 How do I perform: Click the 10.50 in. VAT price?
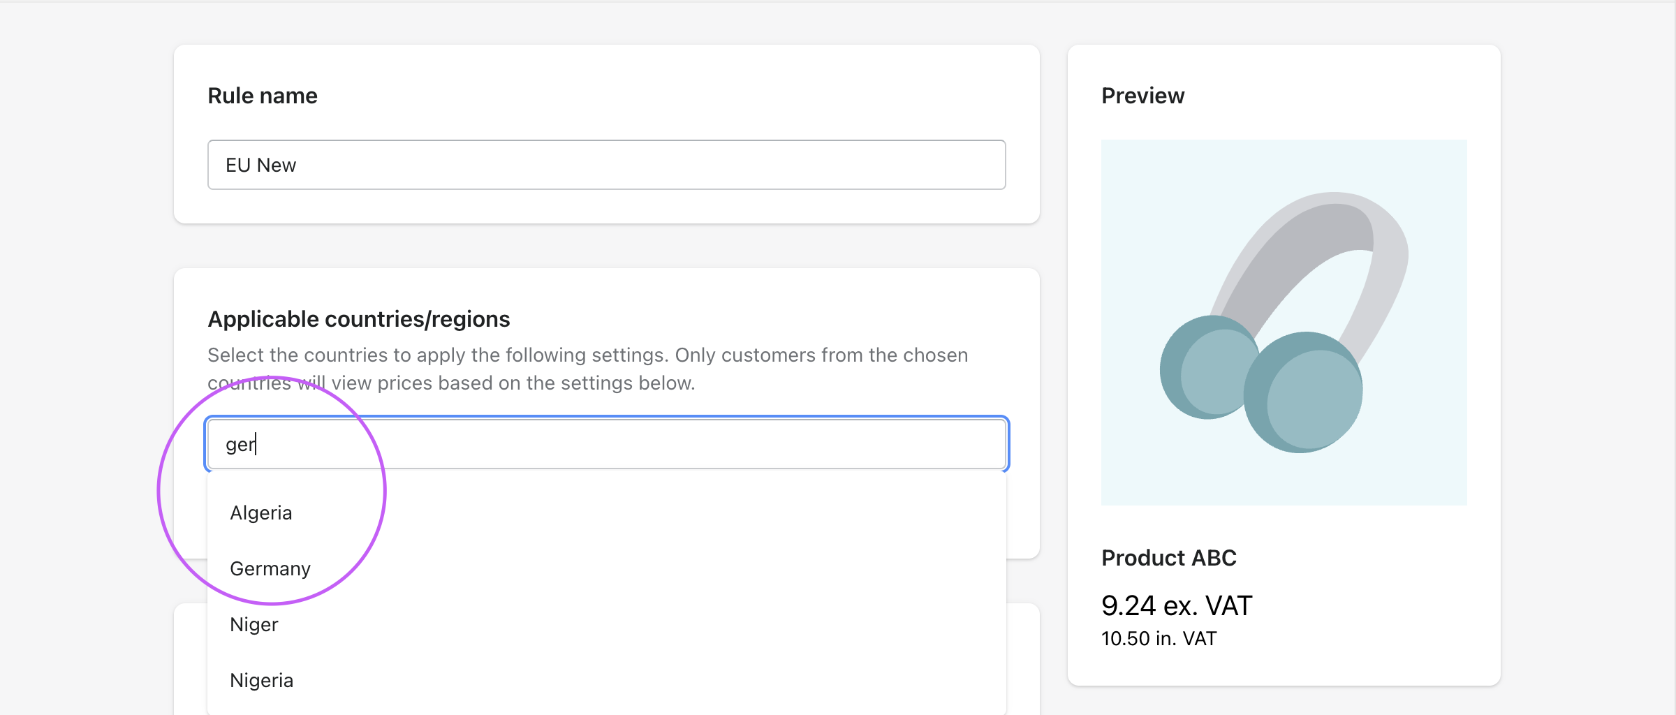tap(1159, 638)
